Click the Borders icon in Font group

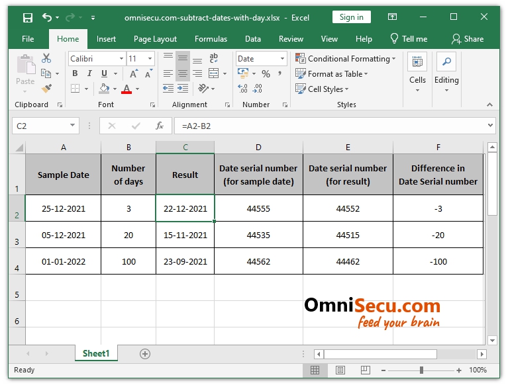point(76,89)
